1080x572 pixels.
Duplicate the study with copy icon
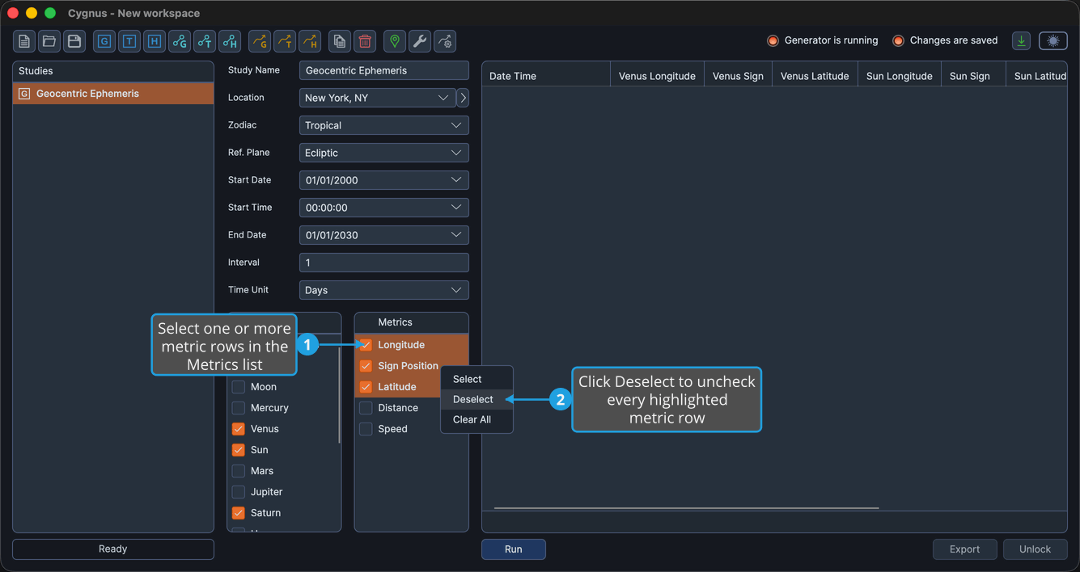[x=340, y=41]
